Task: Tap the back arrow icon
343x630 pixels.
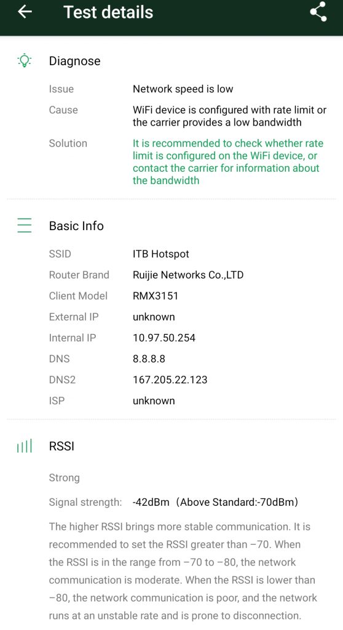Action: point(25,12)
